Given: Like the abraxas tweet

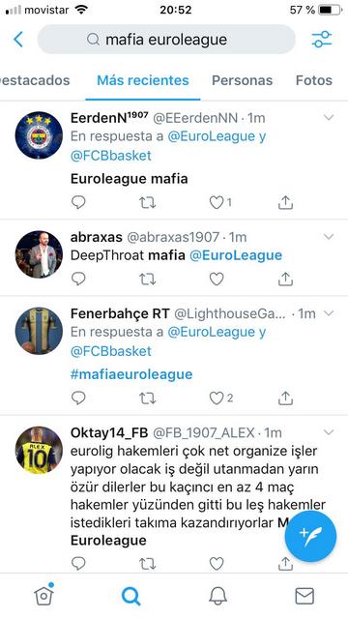Looking at the screenshot, I should pyautogui.click(x=217, y=280).
